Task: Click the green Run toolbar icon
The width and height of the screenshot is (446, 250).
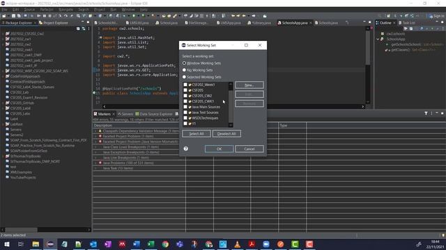Action: (x=134, y=16)
